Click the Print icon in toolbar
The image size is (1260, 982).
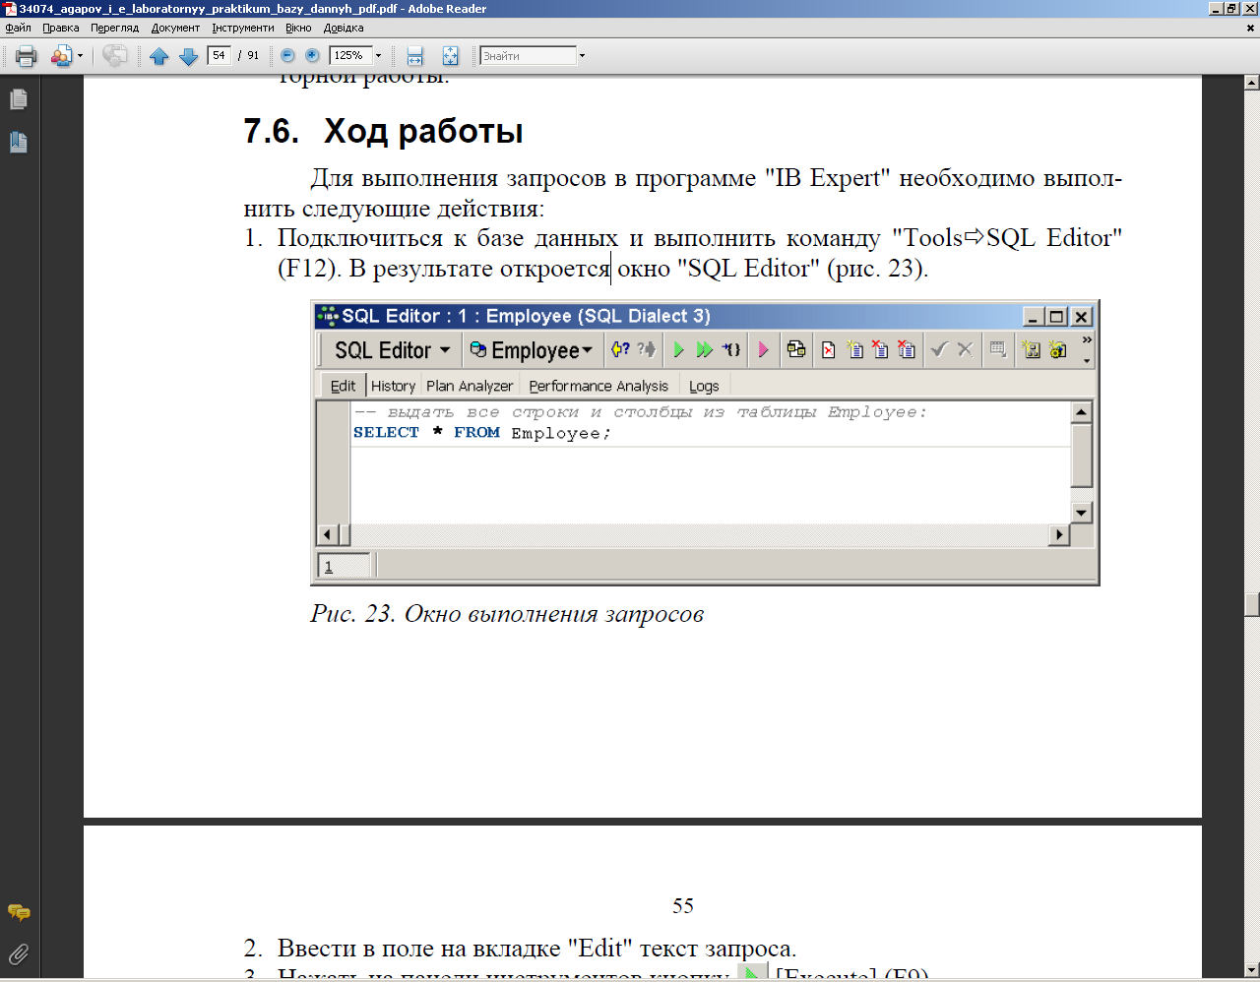pyautogui.click(x=27, y=56)
